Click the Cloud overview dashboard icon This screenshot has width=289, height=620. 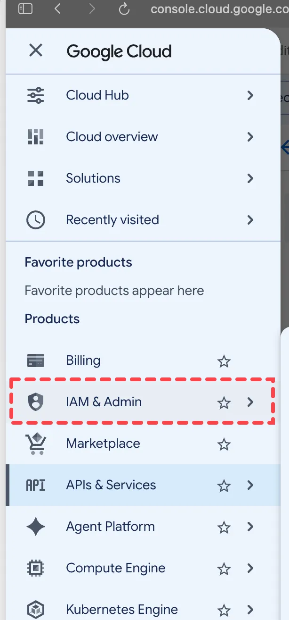(36, 137)
